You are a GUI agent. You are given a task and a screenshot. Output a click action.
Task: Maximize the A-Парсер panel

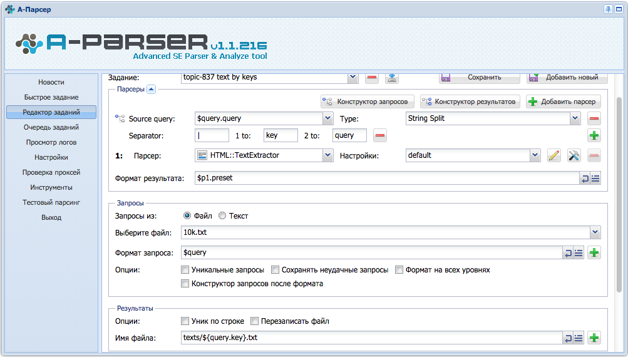click(619, 9)
